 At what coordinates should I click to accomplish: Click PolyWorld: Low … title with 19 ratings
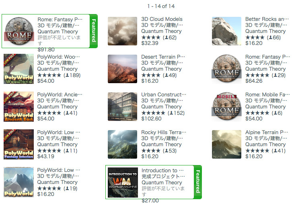[x=58, y=170]
